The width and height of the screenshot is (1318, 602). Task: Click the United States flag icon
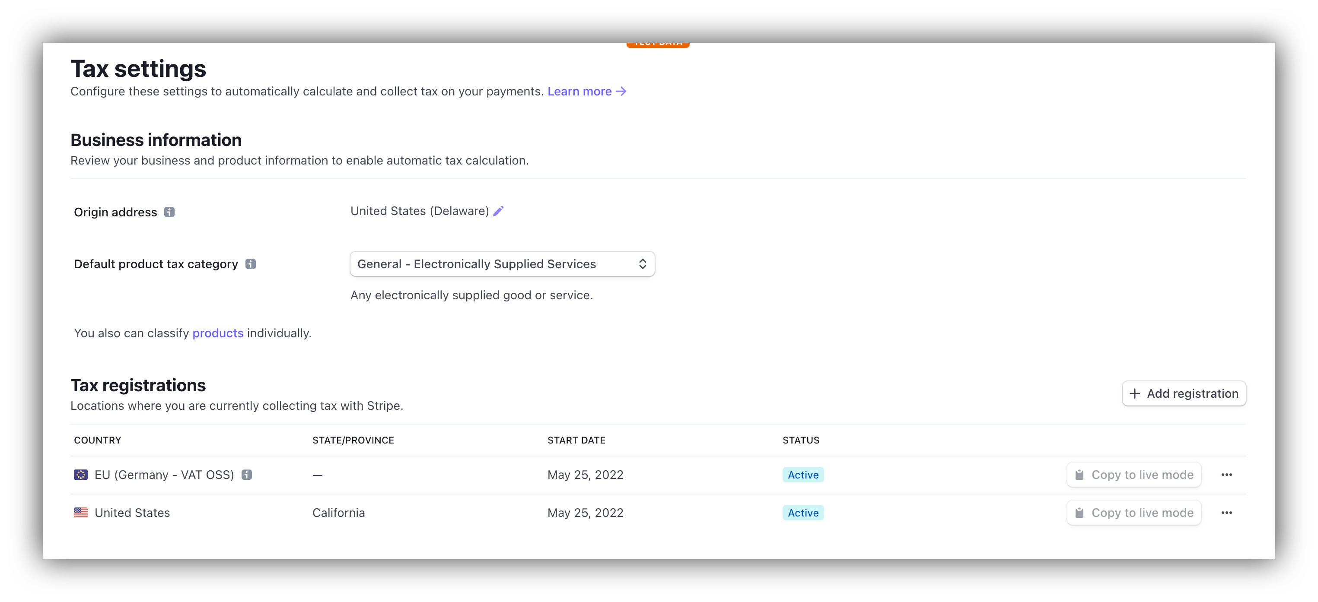click(x=80, y=513)
